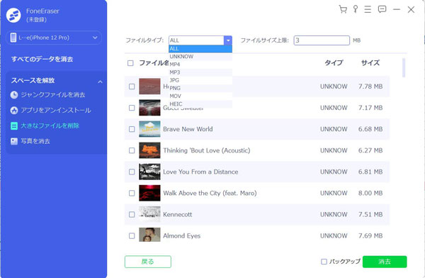Image resolution: width=425 pixels, height=278 pixels.
Task: Click the iPhone device icon
Action: tap(13, 38)
